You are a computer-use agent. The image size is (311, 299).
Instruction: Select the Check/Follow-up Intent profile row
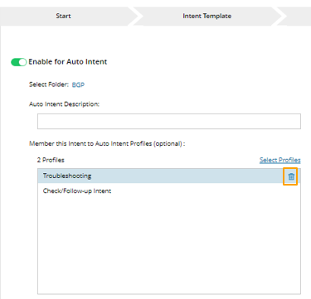point(169,190)
